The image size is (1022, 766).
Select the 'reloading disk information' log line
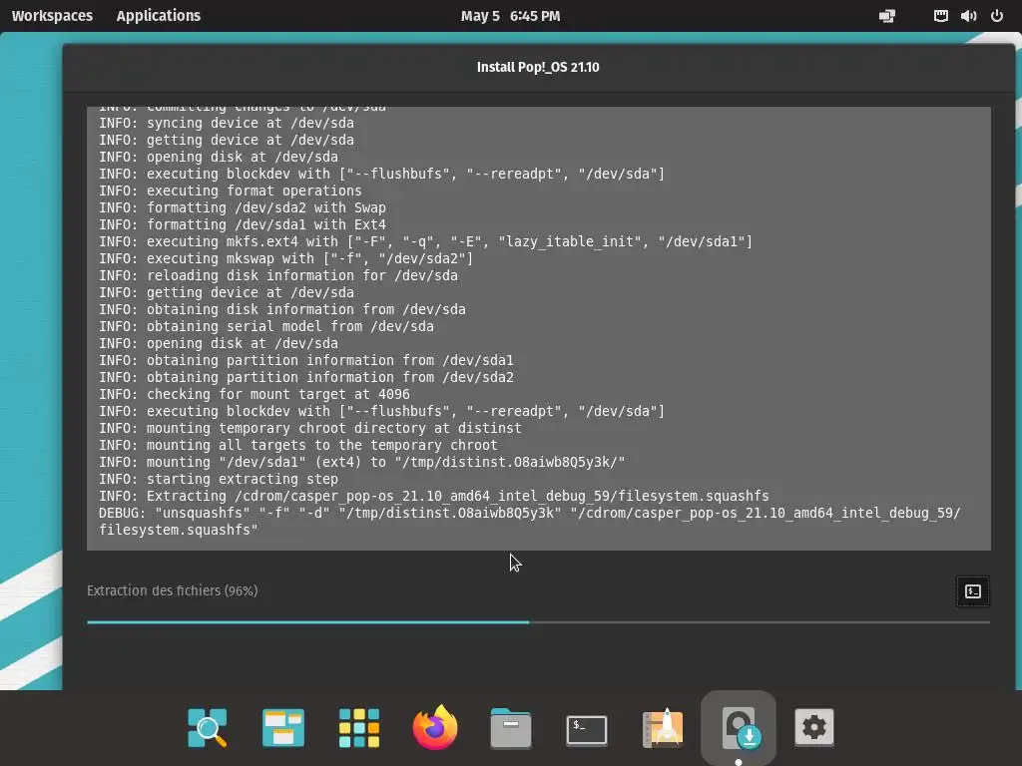click(278, 275)
